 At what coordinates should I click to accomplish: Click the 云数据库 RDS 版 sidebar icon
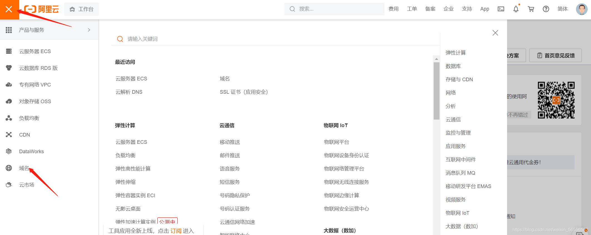9,68
